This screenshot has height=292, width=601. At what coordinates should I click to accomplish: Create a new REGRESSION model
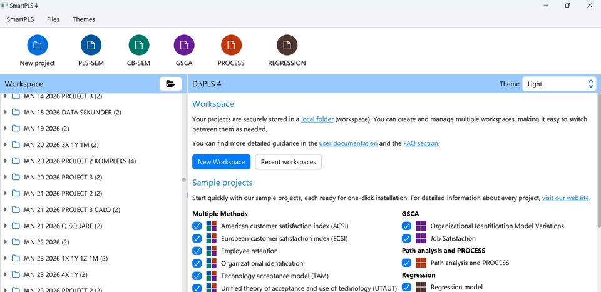click(x=287, y=45)
